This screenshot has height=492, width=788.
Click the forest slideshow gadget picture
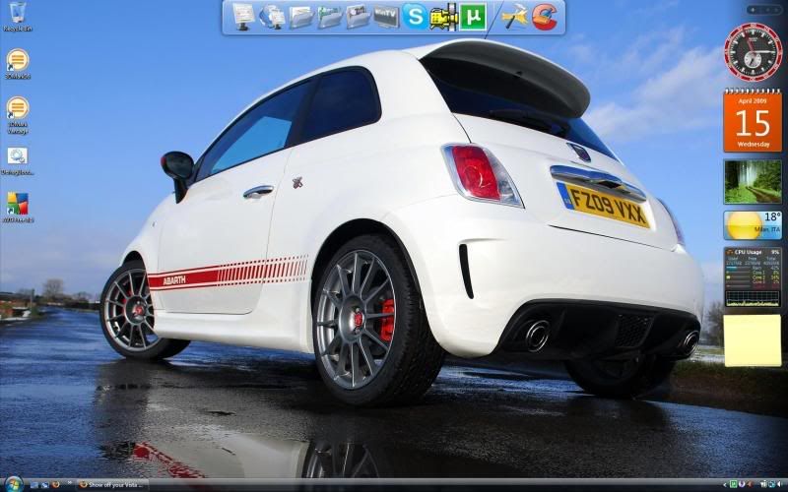click(x=753, y=182)
